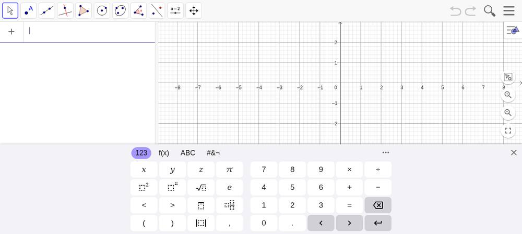Select the Move arrow tool
The image size is (522, 234).
click(10, 10)
